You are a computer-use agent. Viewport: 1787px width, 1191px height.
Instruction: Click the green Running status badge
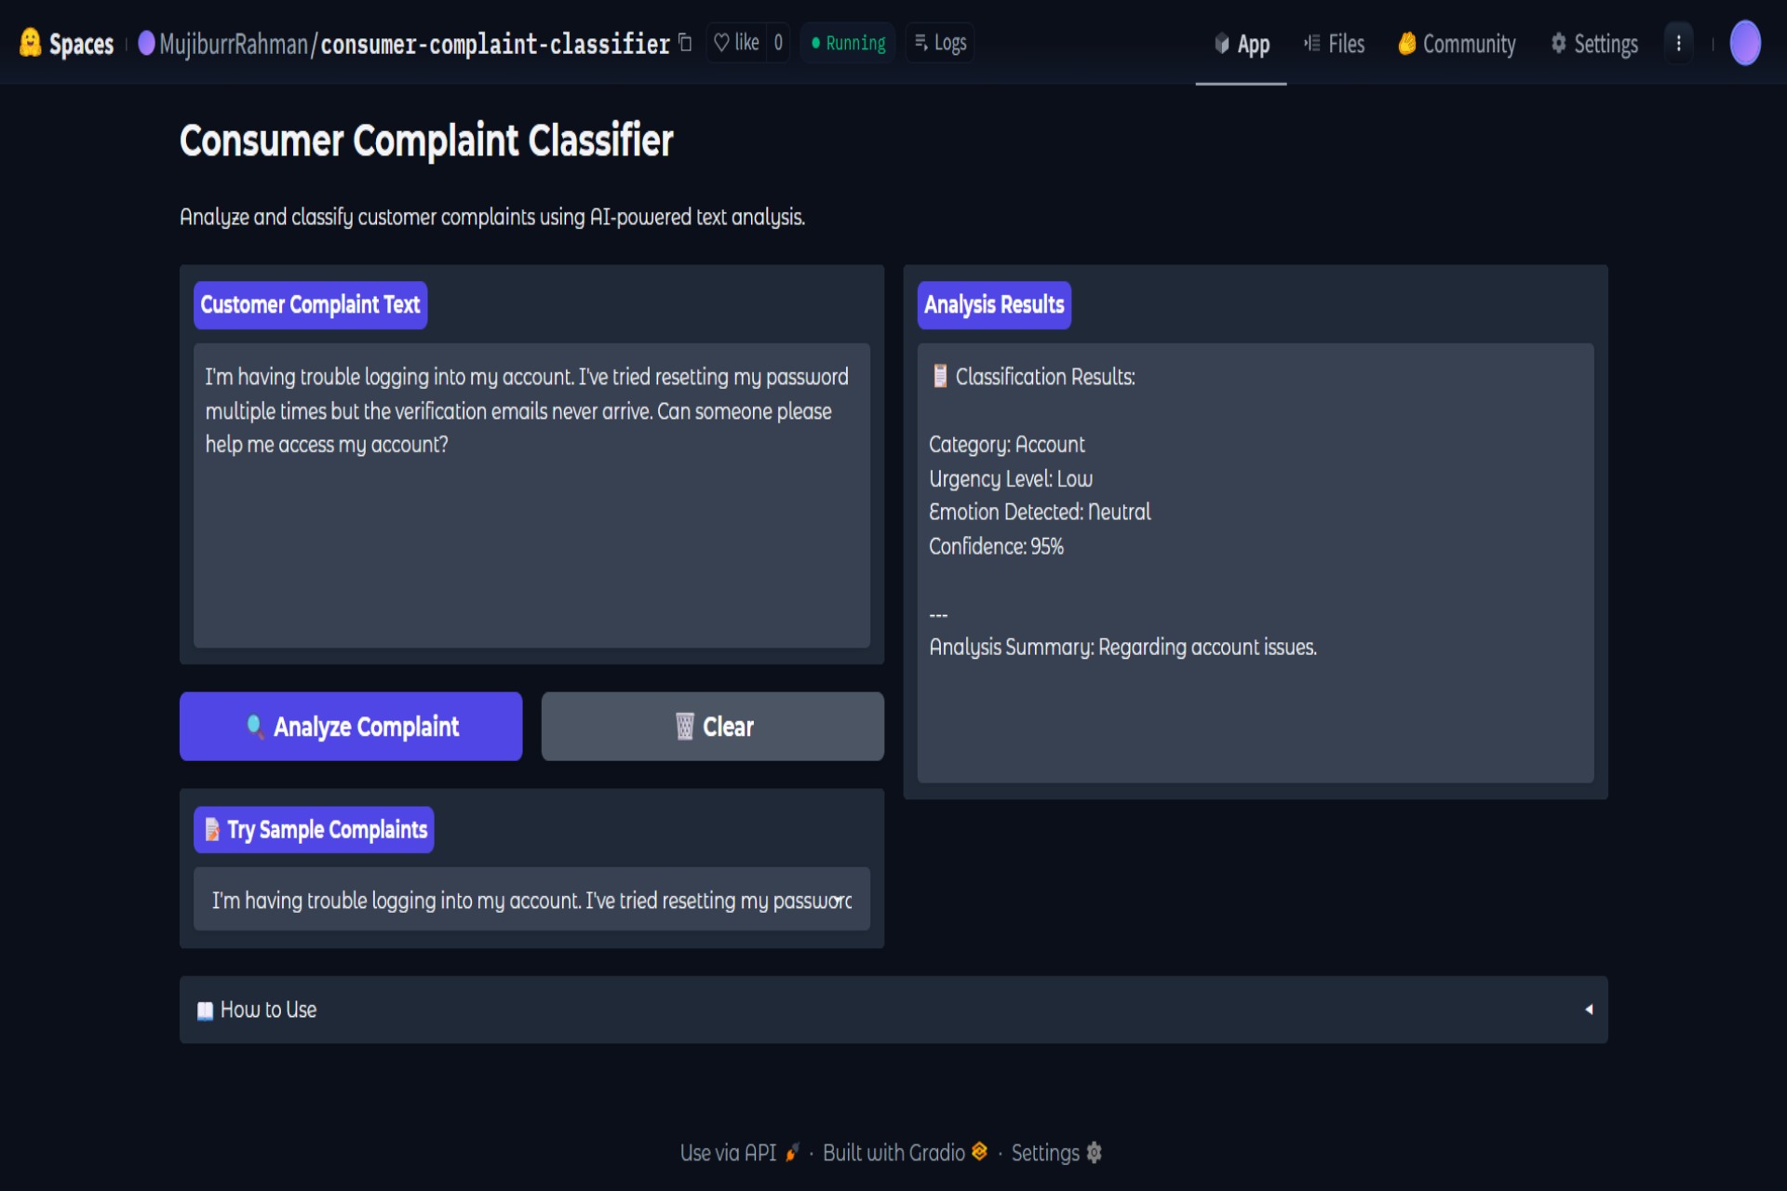pos(848,43)
